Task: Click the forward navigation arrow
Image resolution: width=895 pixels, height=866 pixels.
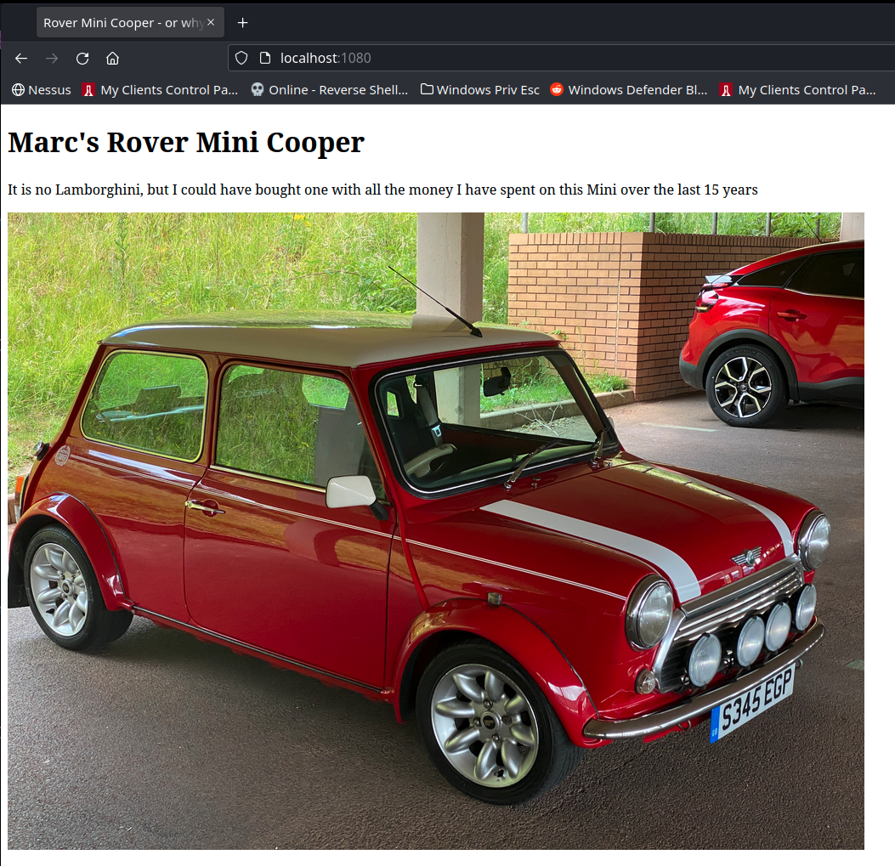Action: (x=52, y=58)
